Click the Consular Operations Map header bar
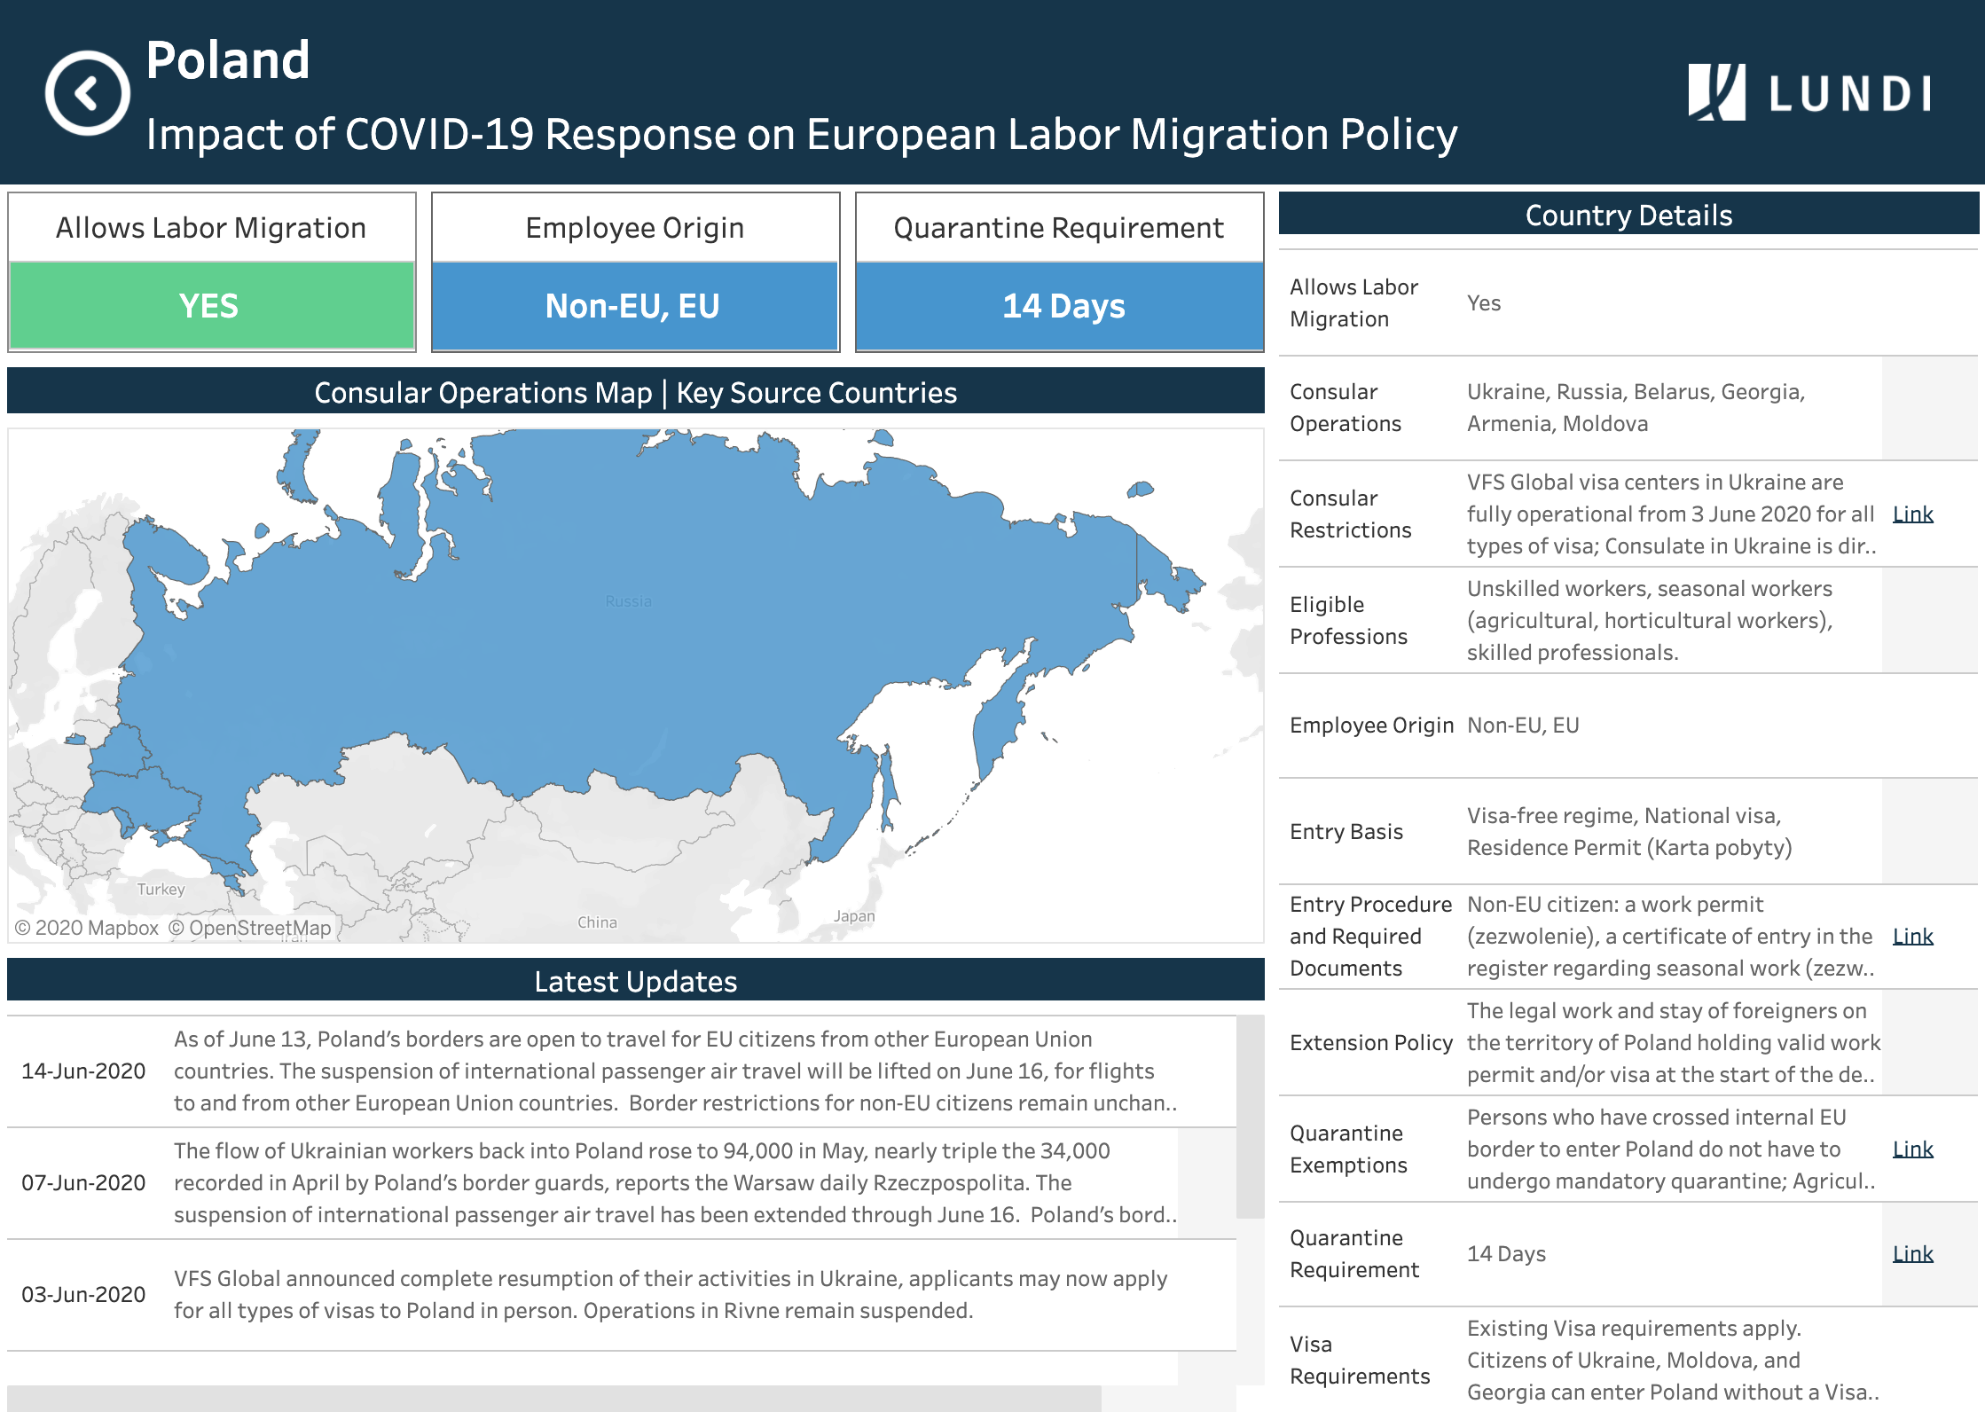1985x1412 pixels. coord(635,393)
